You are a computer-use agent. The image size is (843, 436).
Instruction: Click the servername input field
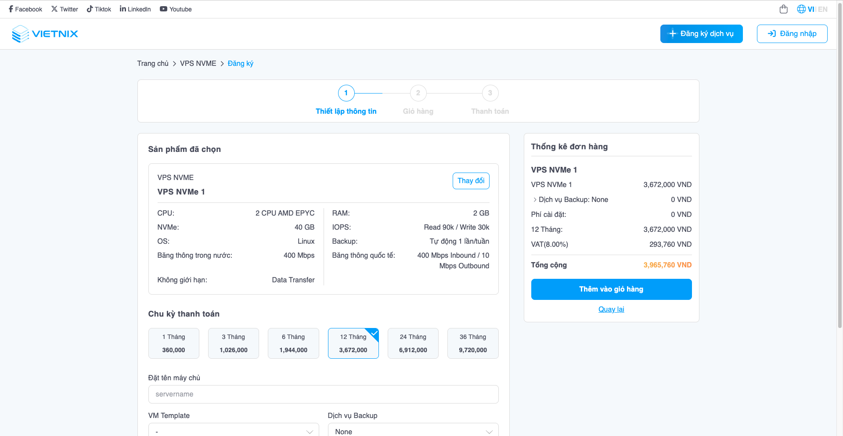324,394
